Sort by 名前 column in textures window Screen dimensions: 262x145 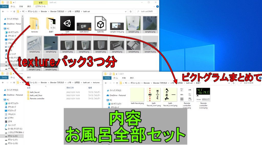29,88
